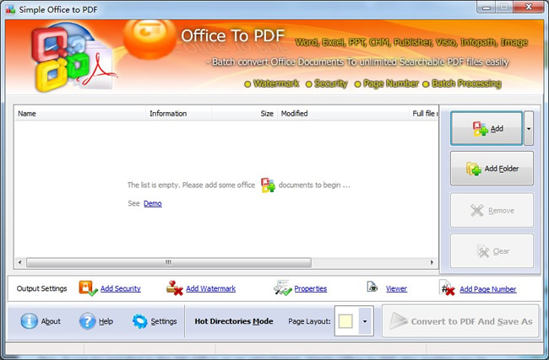Viewport: 549px width, 360px height.
Task: Click the Office suite logo in banner
Action: (72, 57)
